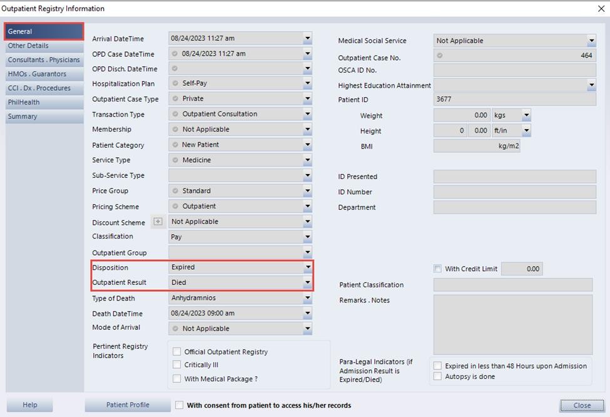Toggle the Critically Ill checkbox
The width and height of the screenshot is (610, 417).
pos(177,365)
